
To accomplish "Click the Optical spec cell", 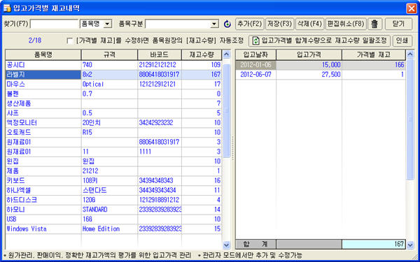I will pos(109,85).
